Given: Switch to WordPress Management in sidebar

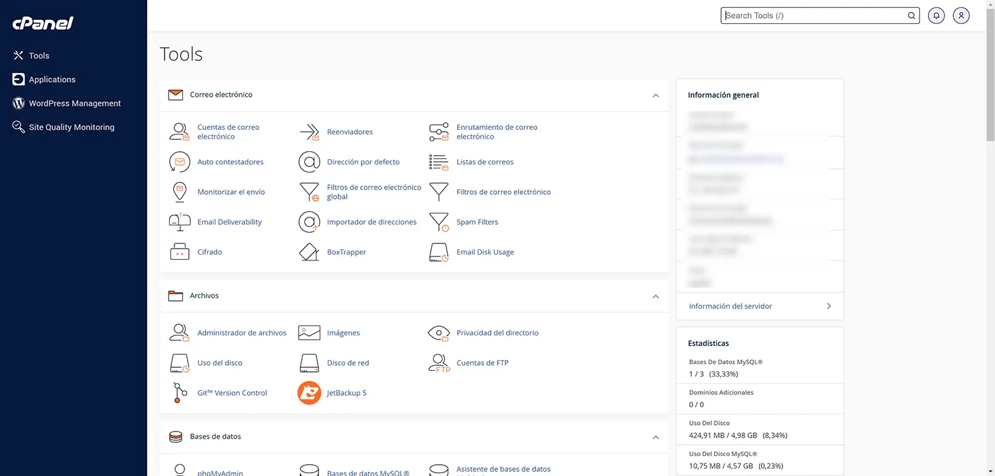Looking at the screenshot, I should [74, 103].
